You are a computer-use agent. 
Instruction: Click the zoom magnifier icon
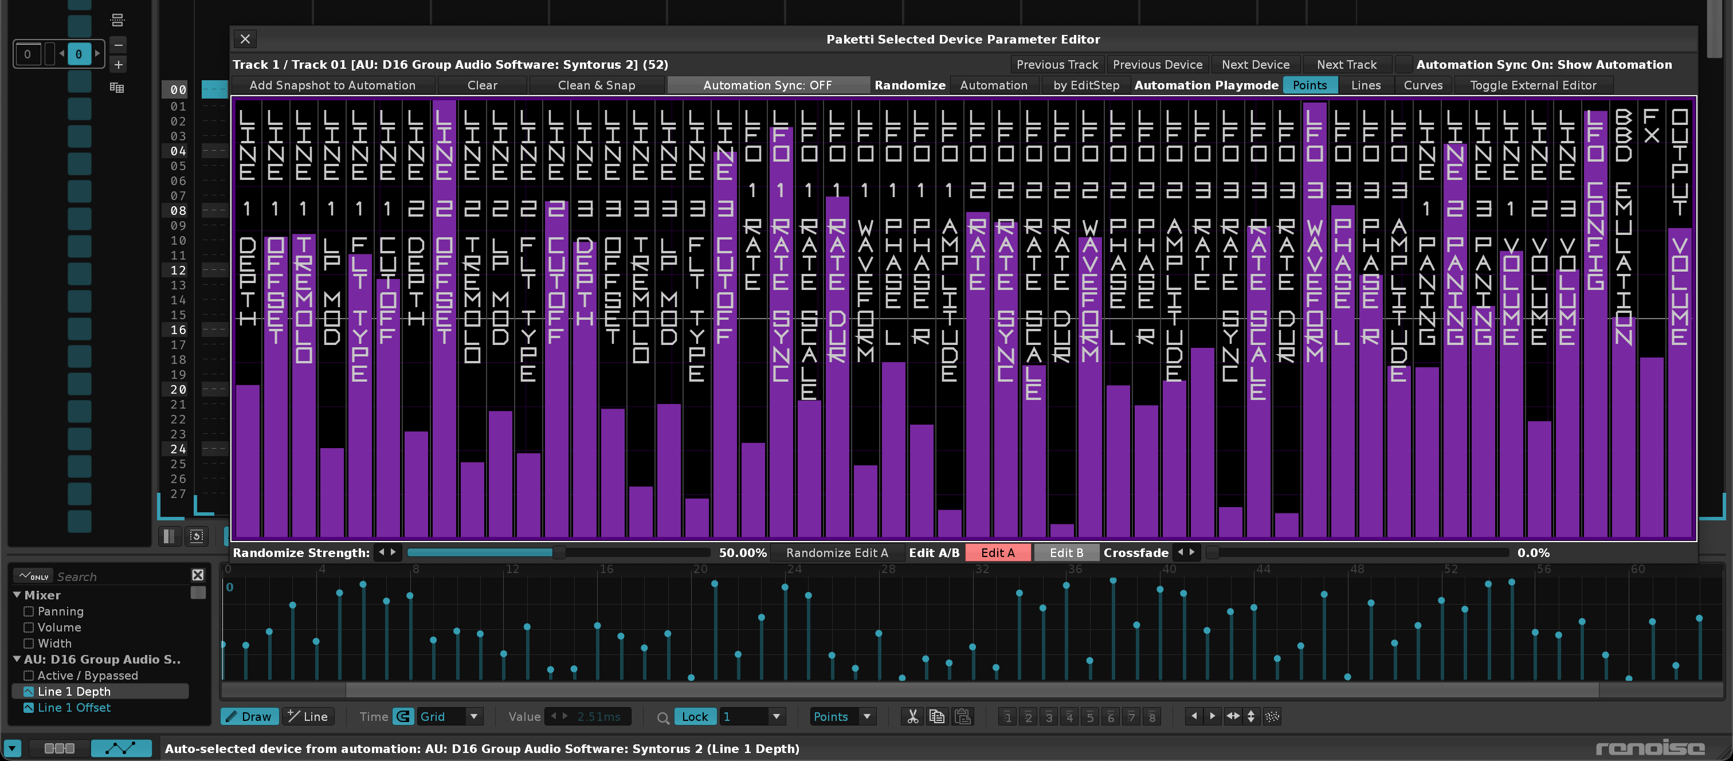[x=662, y=718]
